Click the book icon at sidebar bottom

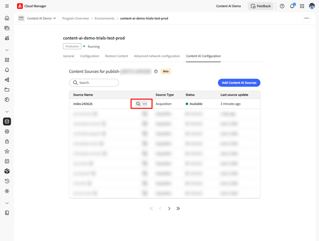click(x=7, y=213)
